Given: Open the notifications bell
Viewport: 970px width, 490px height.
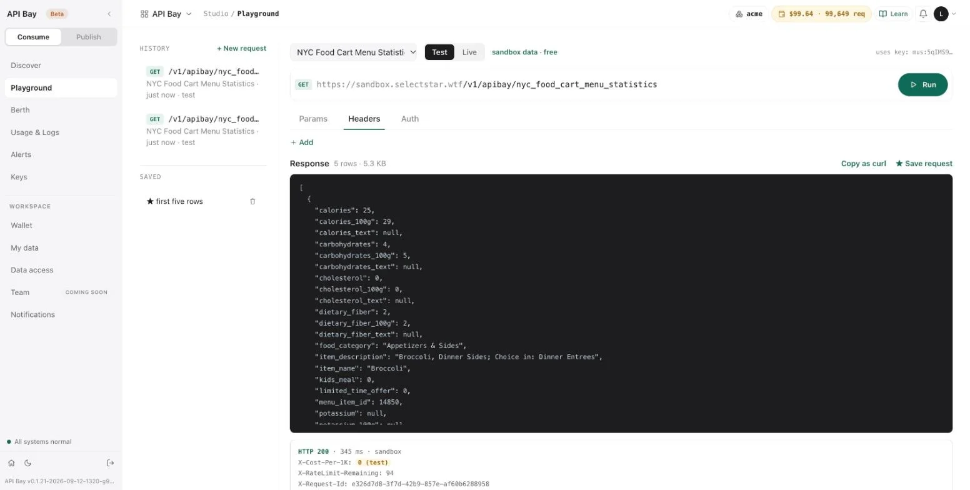Looking at the screenshot, I should [923, 14].
